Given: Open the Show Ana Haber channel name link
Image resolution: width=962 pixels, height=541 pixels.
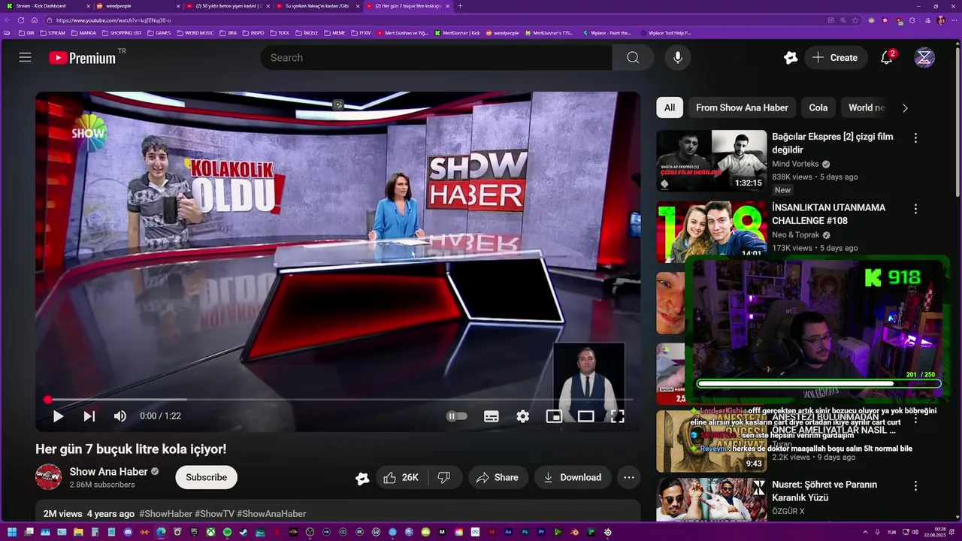Looking at the screenshot, I should [108, 471].
